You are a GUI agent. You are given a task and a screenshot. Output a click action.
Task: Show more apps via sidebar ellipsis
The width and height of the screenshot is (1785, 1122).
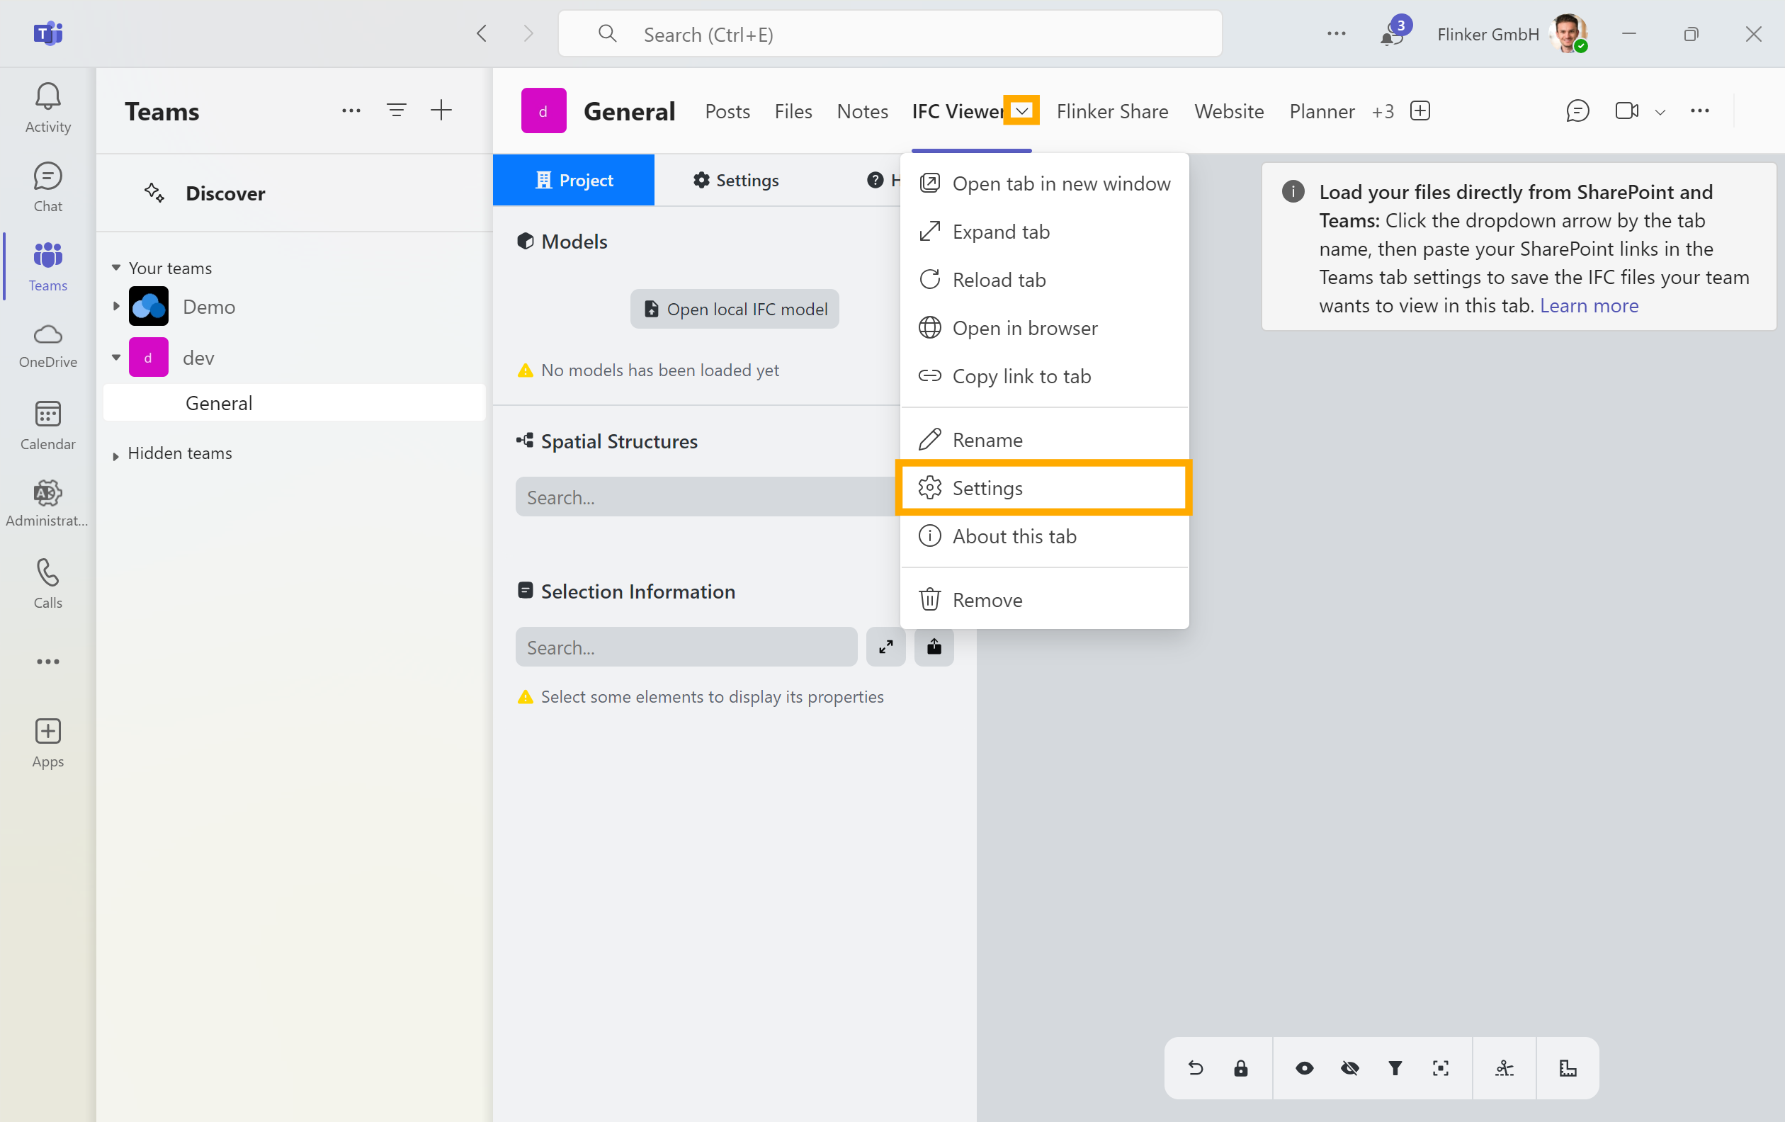tap(47, 661)
